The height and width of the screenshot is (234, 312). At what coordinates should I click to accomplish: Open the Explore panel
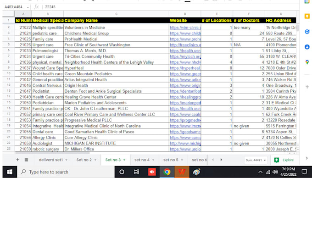coord(284,160)
